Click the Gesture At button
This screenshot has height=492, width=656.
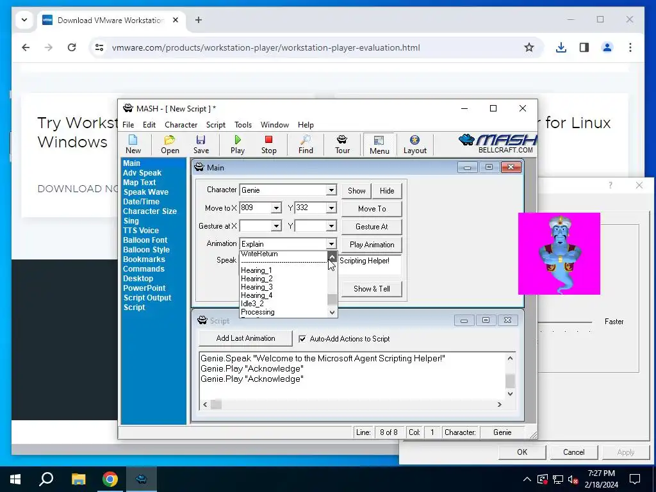click(x=372, y=227)
